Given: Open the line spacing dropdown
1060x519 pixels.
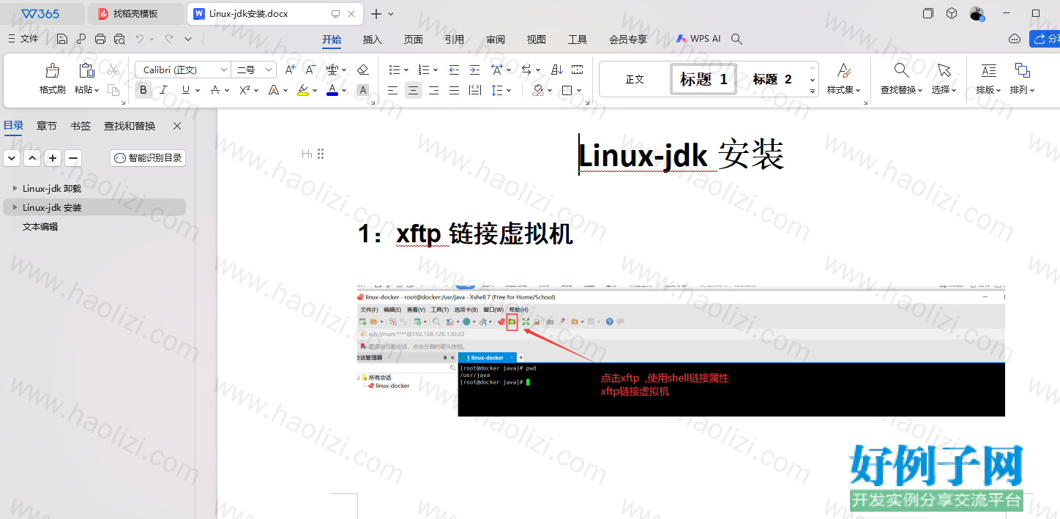Looking at the screenshot, I should coord(510,91).
